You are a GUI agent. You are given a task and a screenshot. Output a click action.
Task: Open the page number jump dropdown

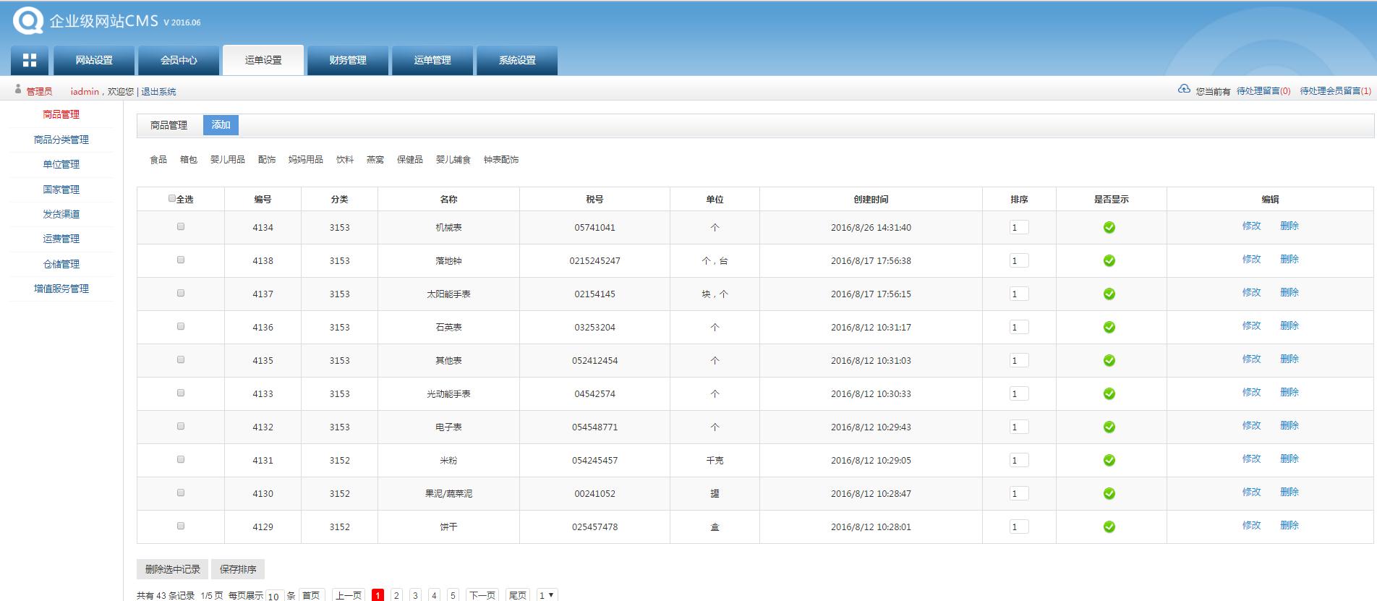click(547, 595)
